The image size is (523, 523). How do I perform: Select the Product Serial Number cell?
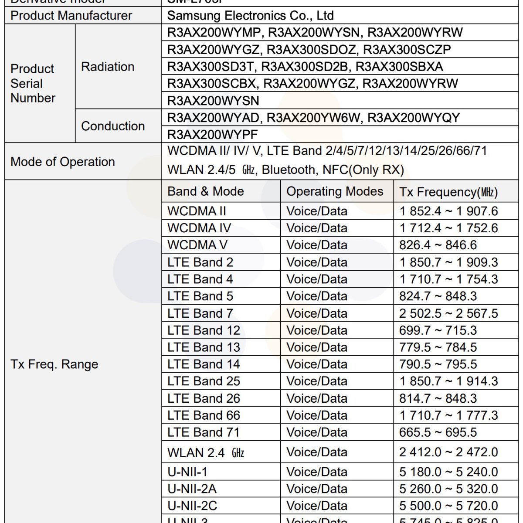[33, 83]
